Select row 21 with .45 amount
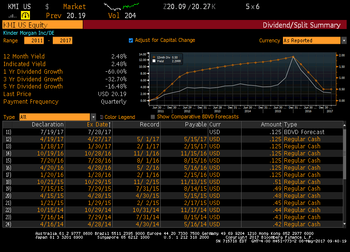The height and width of the screenshot is (252, 350). [173, 203]
